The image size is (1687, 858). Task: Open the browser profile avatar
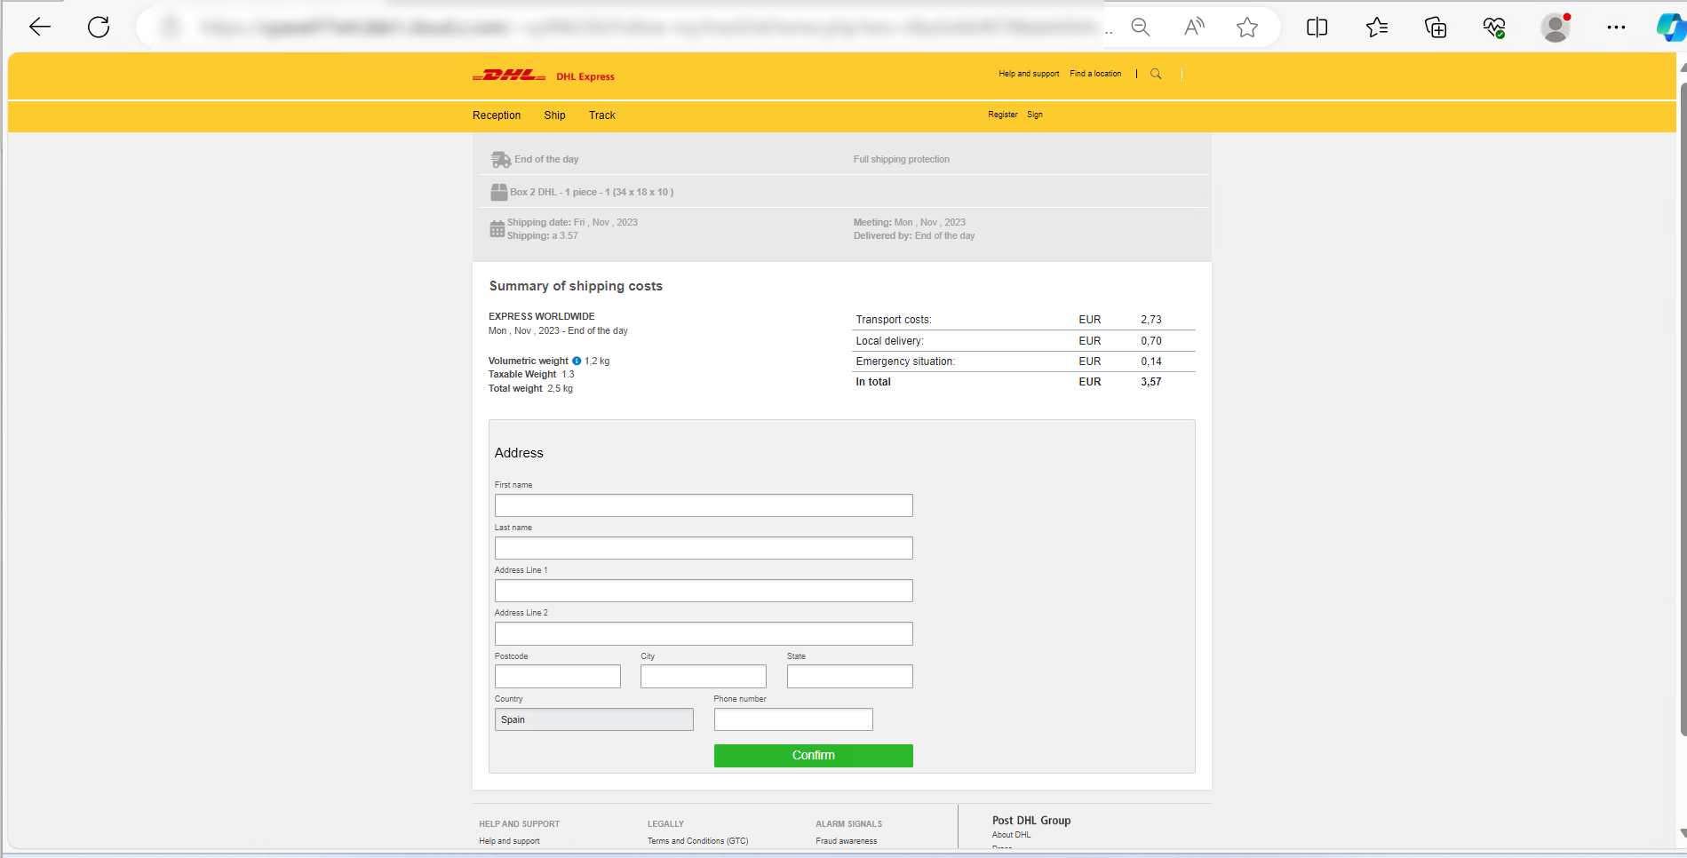point(1555,28)
